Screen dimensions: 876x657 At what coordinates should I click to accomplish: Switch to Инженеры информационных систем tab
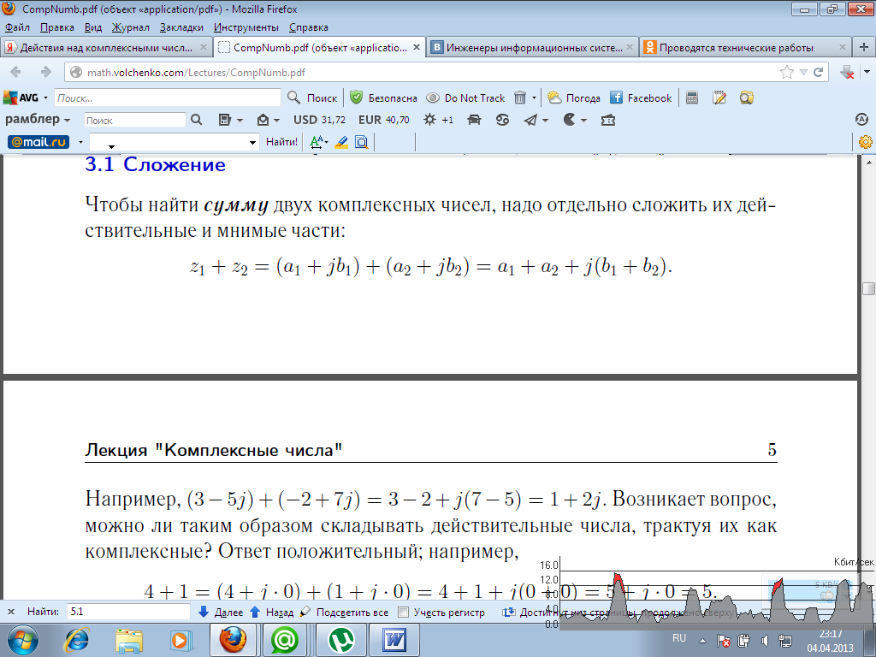click(532, 48)
